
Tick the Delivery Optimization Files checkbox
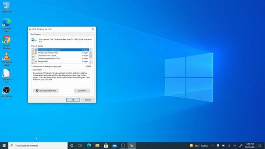pos(33,58)
